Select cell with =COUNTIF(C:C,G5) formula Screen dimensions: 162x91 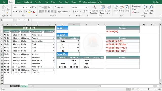click(123, 41)
